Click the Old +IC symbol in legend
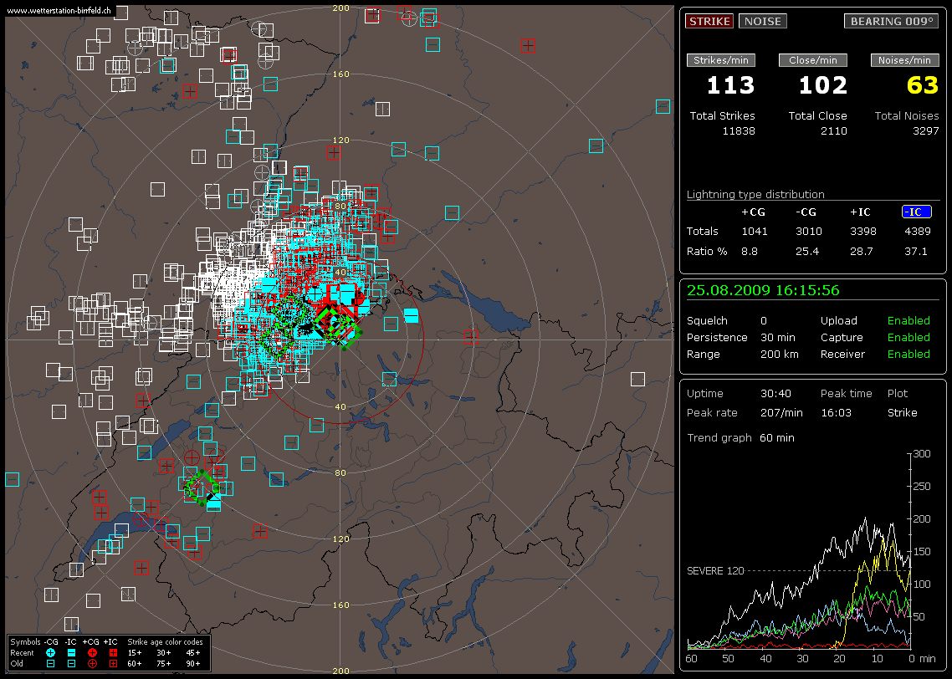The width and height of the screenshot is (952, 679). (x=113, y=663)
